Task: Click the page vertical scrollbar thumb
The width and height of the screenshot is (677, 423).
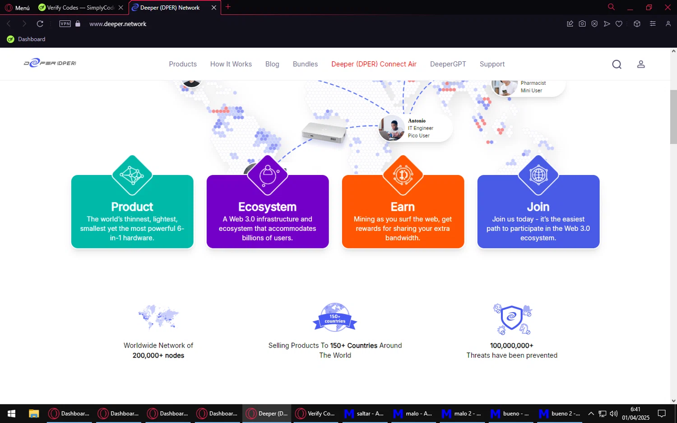Action: click(x=673, y=117)
